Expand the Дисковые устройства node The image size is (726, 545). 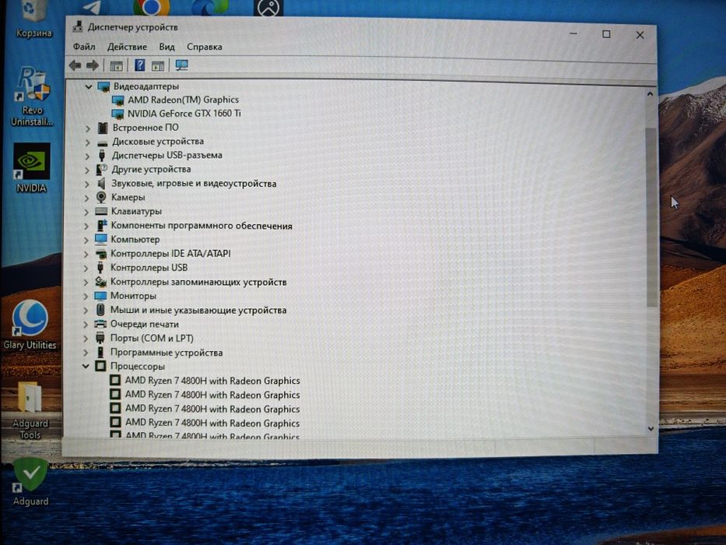pyautogui.click(x=87, y=142)
